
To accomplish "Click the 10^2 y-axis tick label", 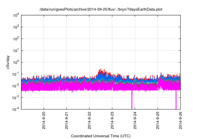I will [x=16, y=39].
